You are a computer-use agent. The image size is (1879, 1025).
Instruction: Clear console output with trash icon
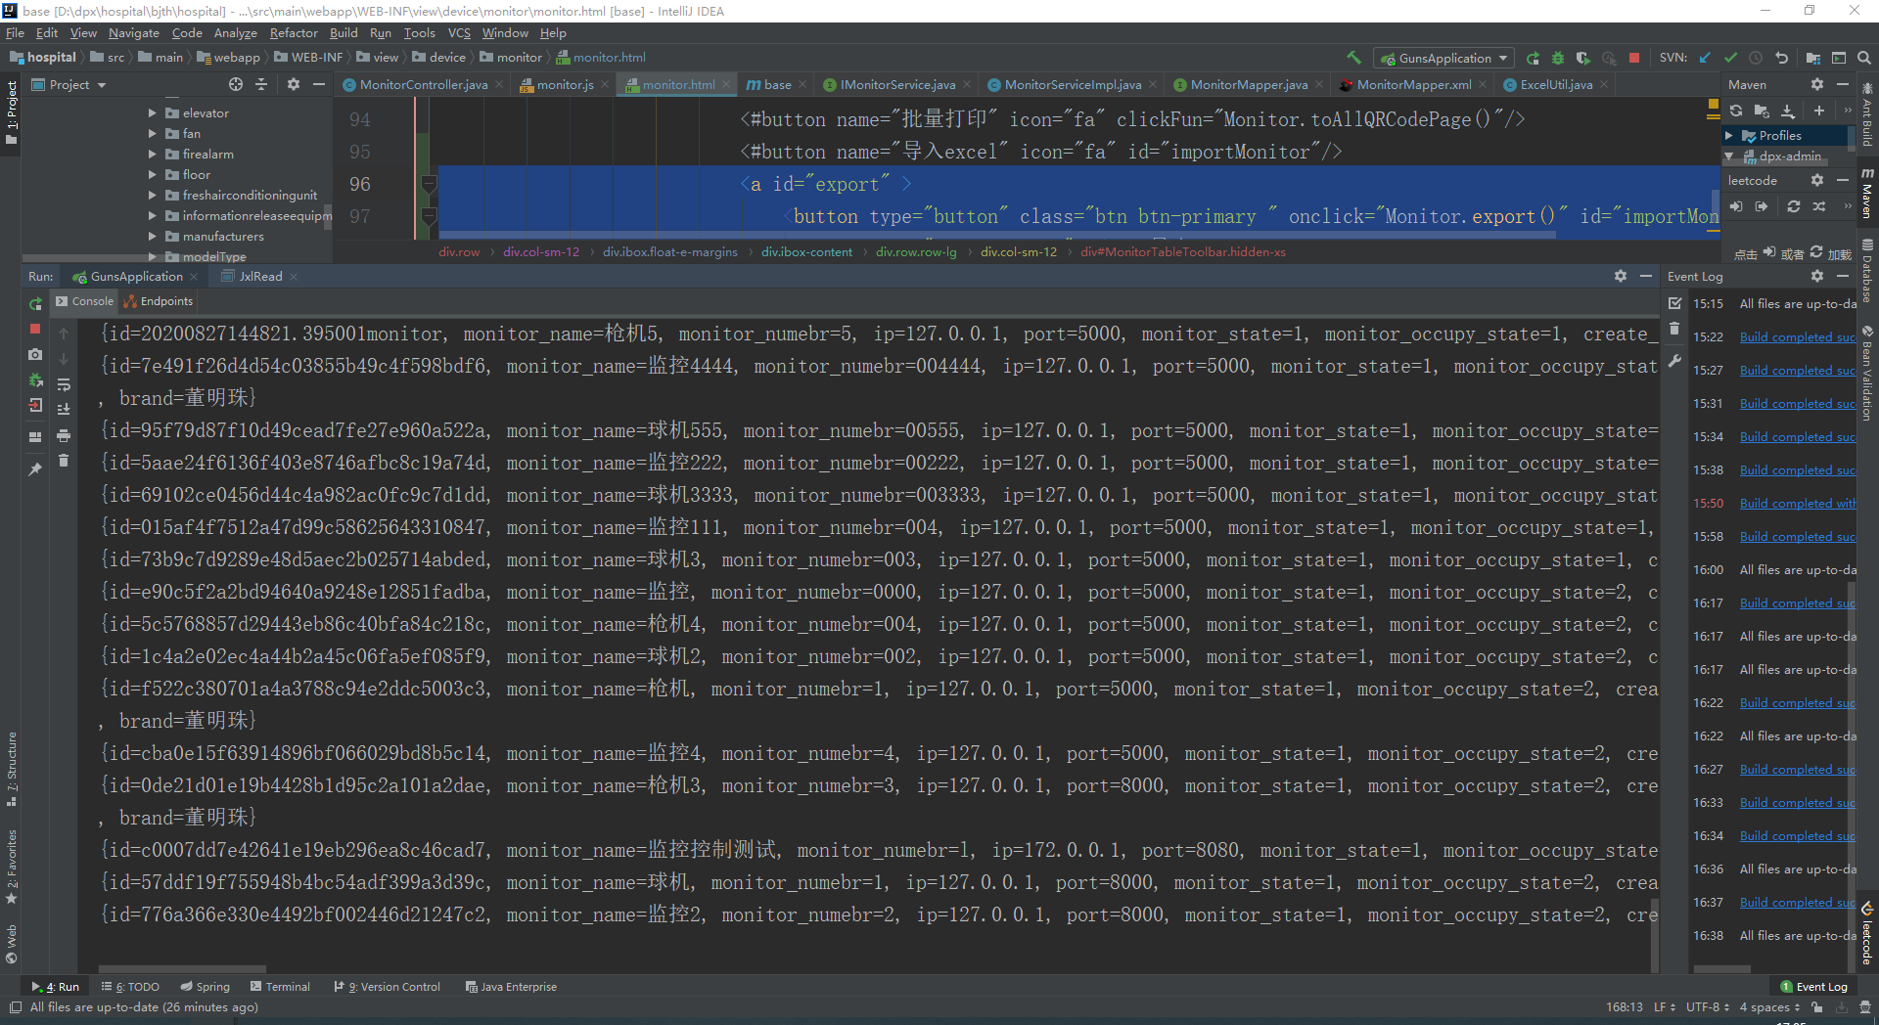[x=64, y=461]
